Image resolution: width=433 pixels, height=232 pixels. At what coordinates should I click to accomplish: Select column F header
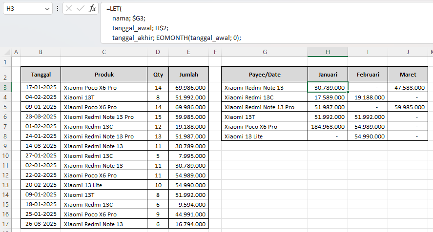(x=215, y=52)
